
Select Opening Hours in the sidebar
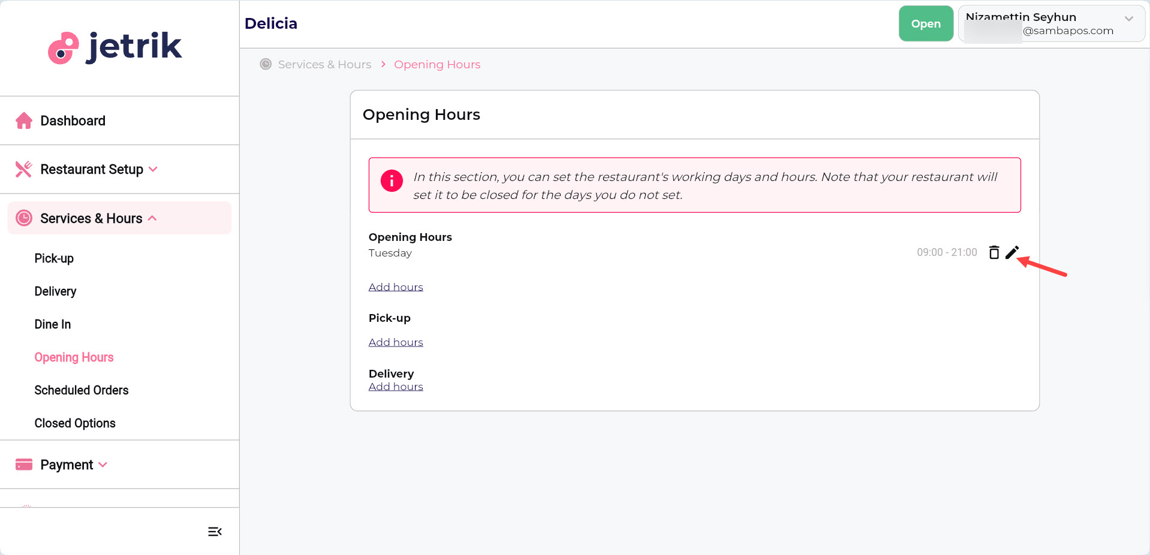tap(74, 357)
